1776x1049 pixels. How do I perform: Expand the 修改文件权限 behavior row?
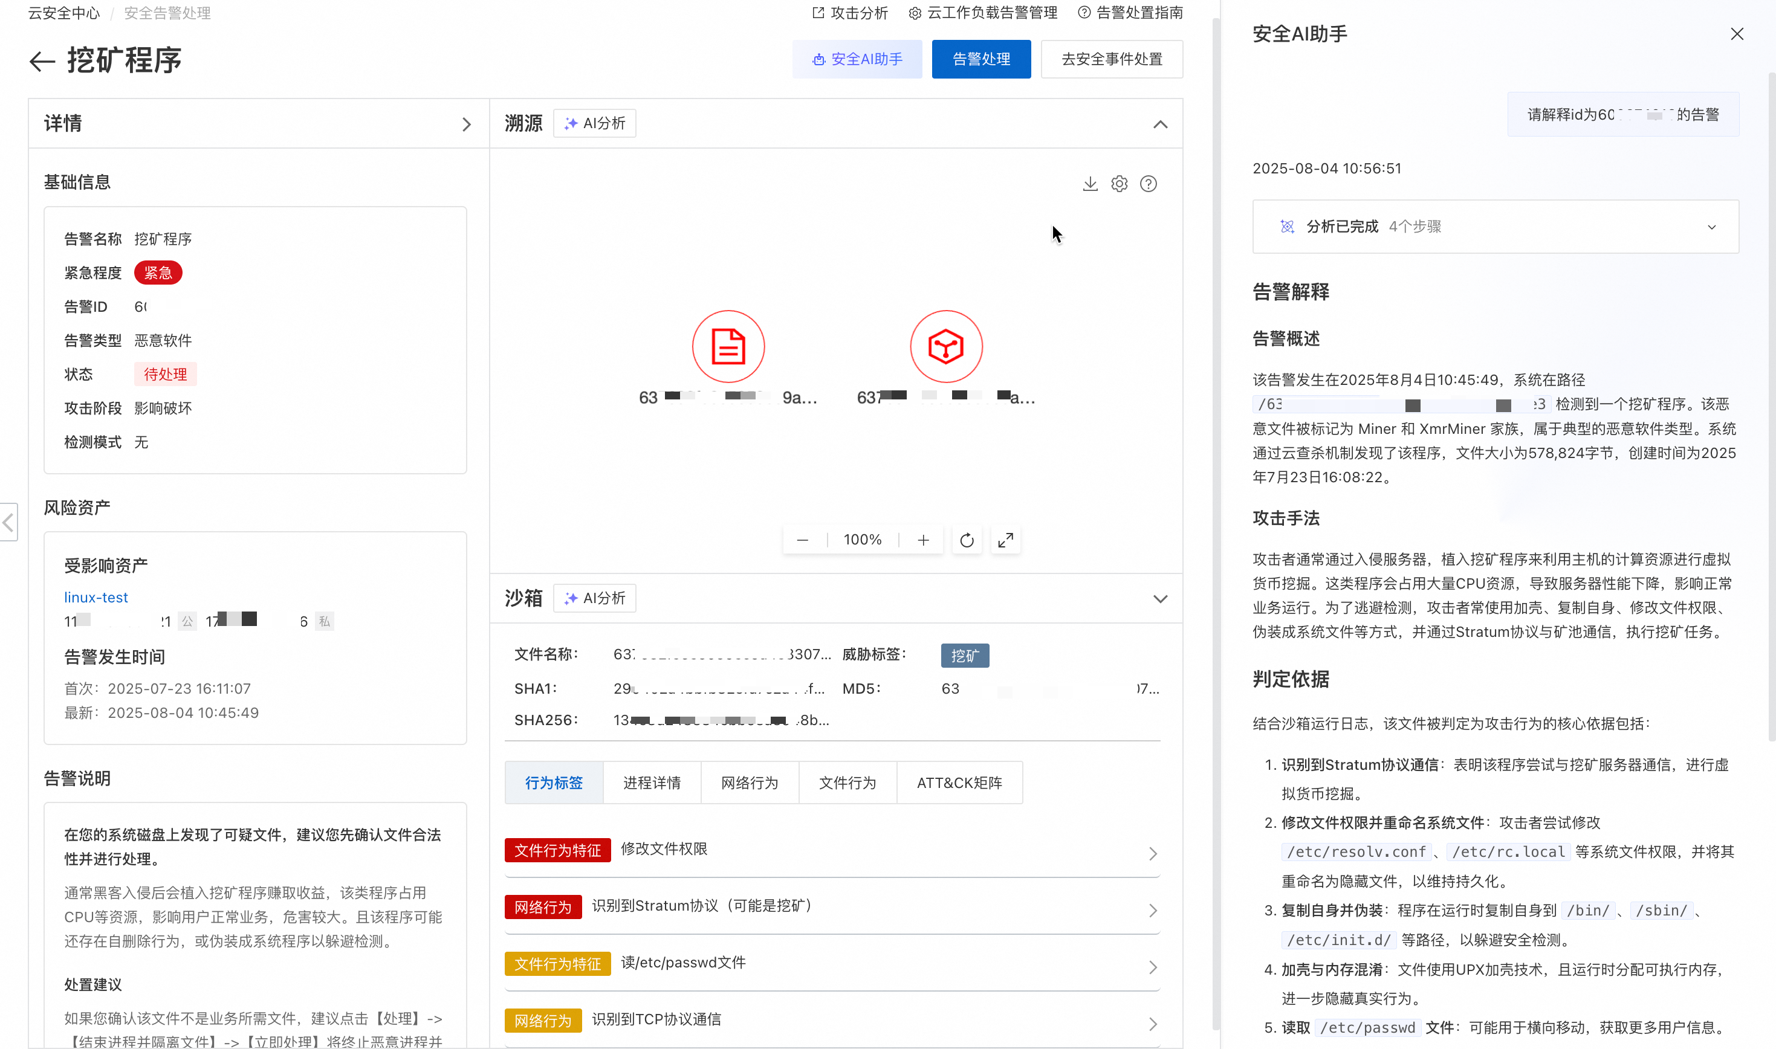pyautogui.click(x=1152, y=853)
